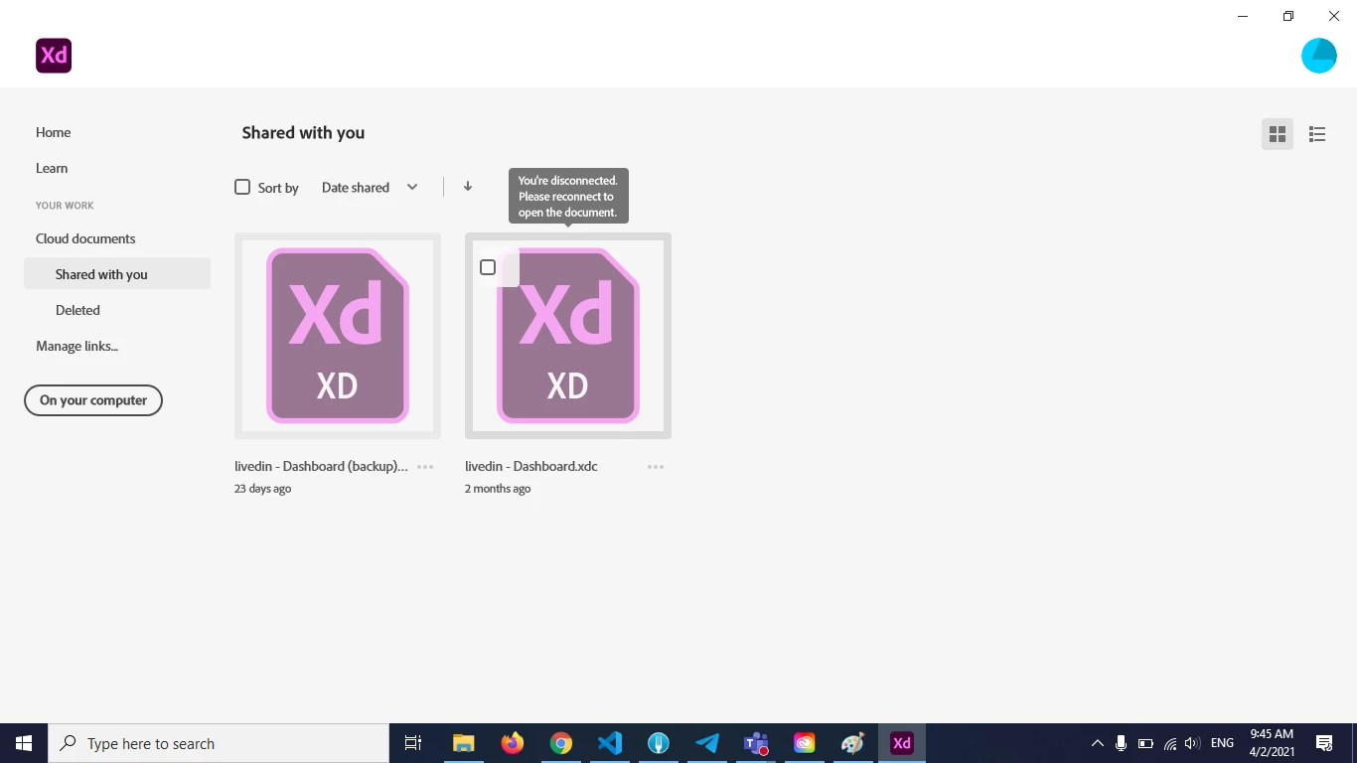Screen dimensions: 1357x763
Task: Open the taskbar clock showing 9:45 AM
Action: [1272, 743]
